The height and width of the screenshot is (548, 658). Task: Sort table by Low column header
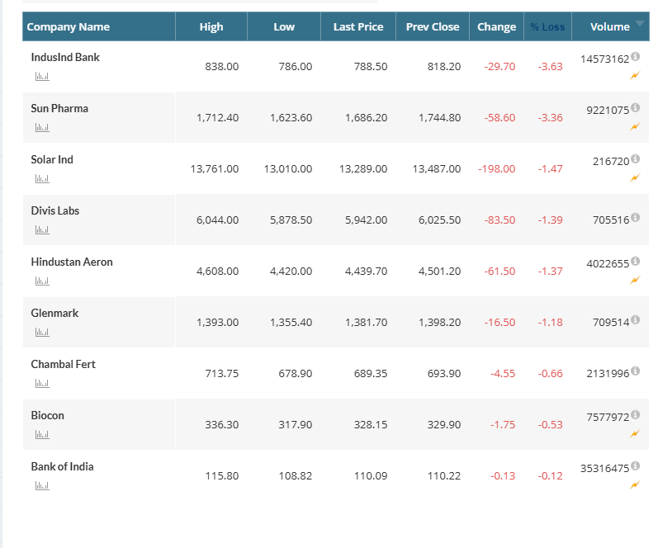click(284, 27)
